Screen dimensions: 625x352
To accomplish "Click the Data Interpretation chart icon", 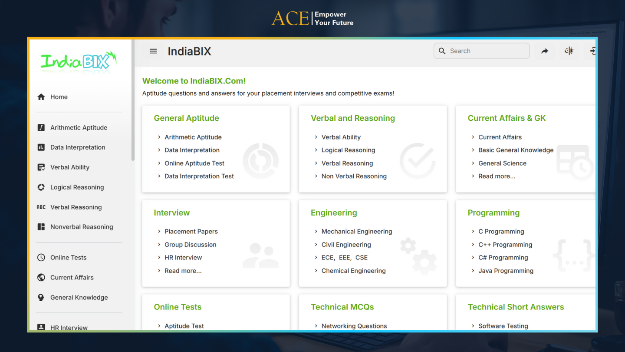I will pos(41,147).
